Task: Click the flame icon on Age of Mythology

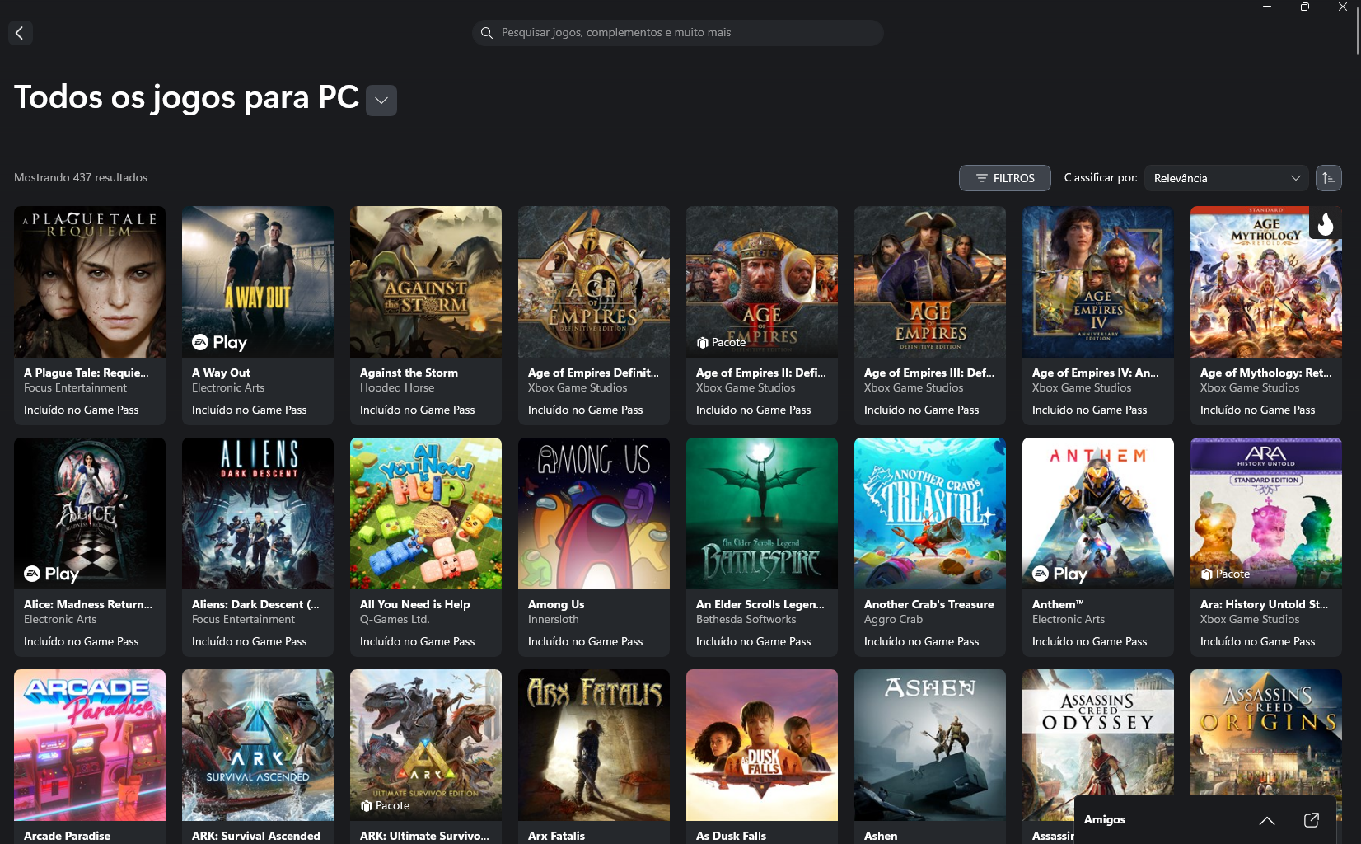Action: tap(1325, 223)
